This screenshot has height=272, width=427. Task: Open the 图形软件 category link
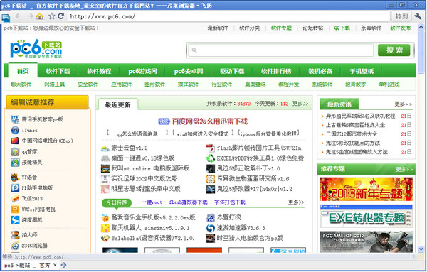click(155, 85)
